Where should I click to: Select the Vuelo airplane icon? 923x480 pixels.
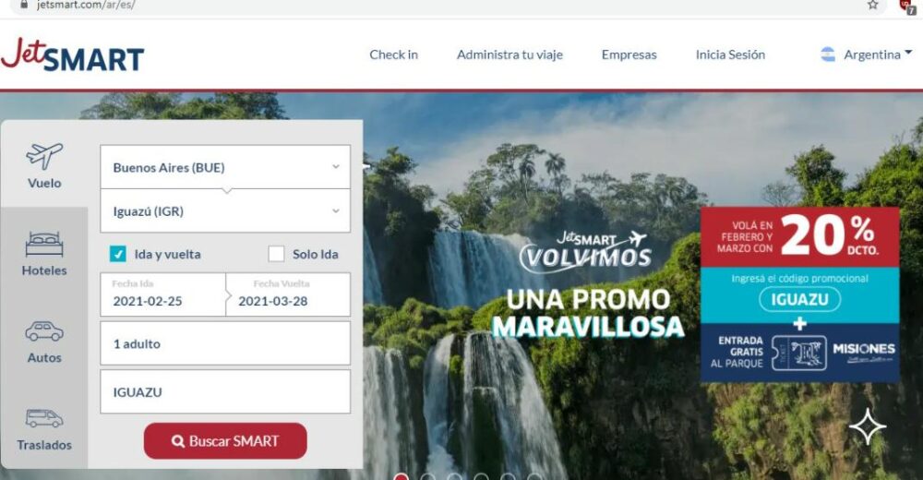[x=44, y=157]
